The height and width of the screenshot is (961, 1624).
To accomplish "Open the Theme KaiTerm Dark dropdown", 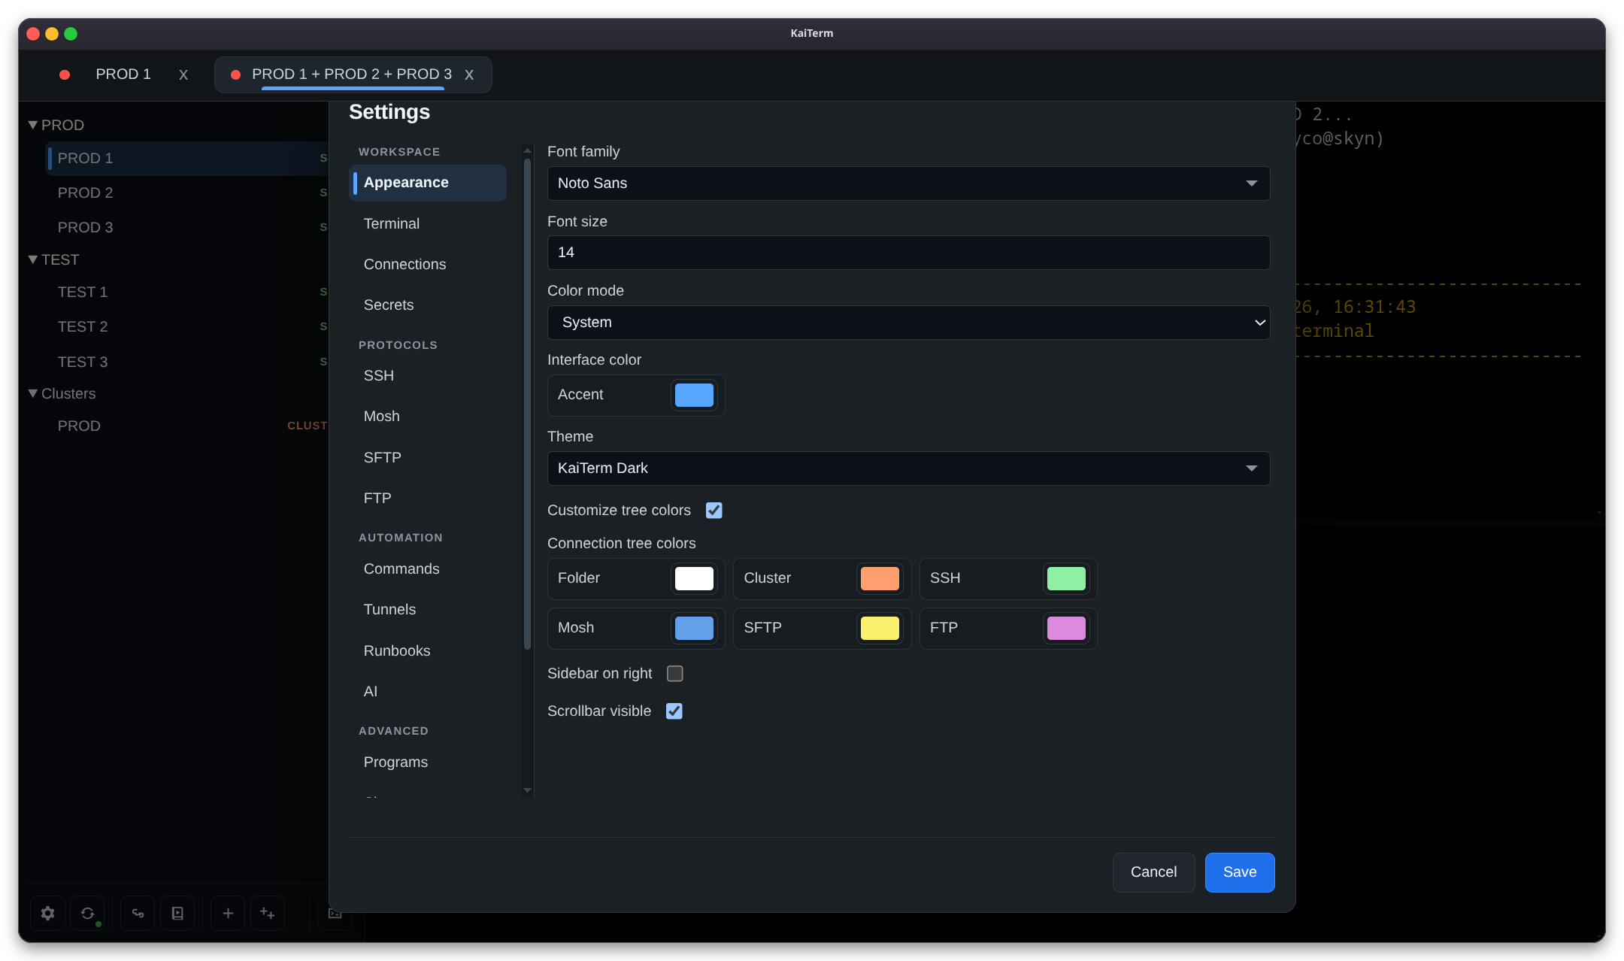I will pyautogui.click(x=908, y=468).
